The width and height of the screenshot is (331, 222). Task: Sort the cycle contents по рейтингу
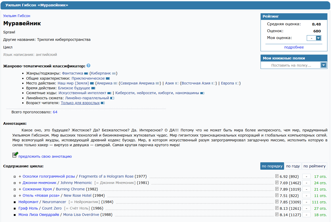tap(314, 166)
